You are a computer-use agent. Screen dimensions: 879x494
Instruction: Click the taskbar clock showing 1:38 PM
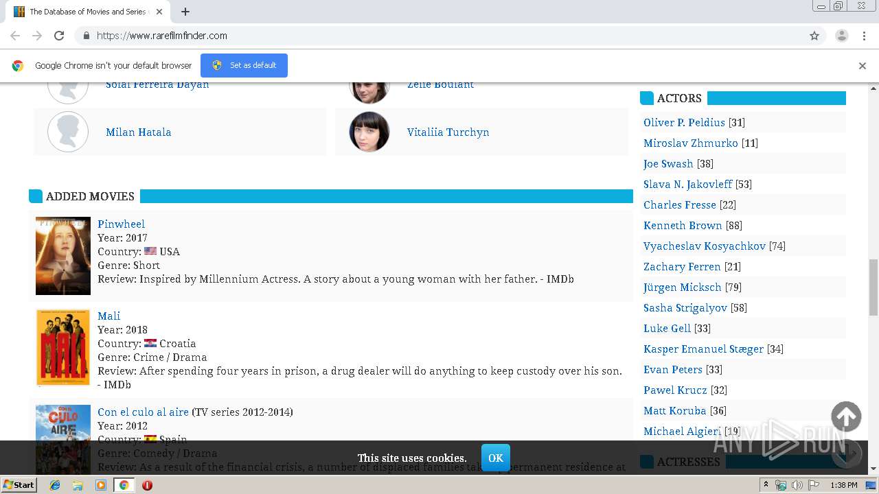843,485
